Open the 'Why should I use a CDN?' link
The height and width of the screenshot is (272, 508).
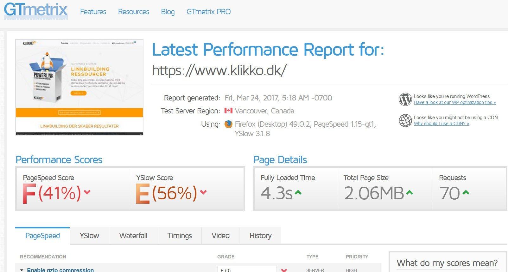click(441, 124)
